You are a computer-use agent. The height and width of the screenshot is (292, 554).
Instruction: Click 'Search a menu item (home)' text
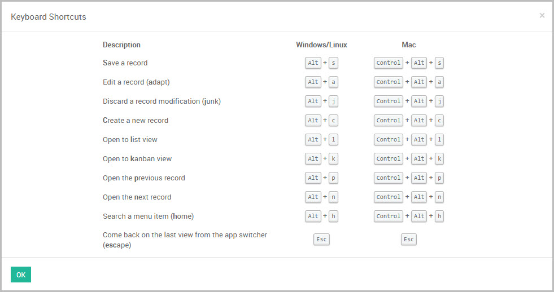coord(148,216)
